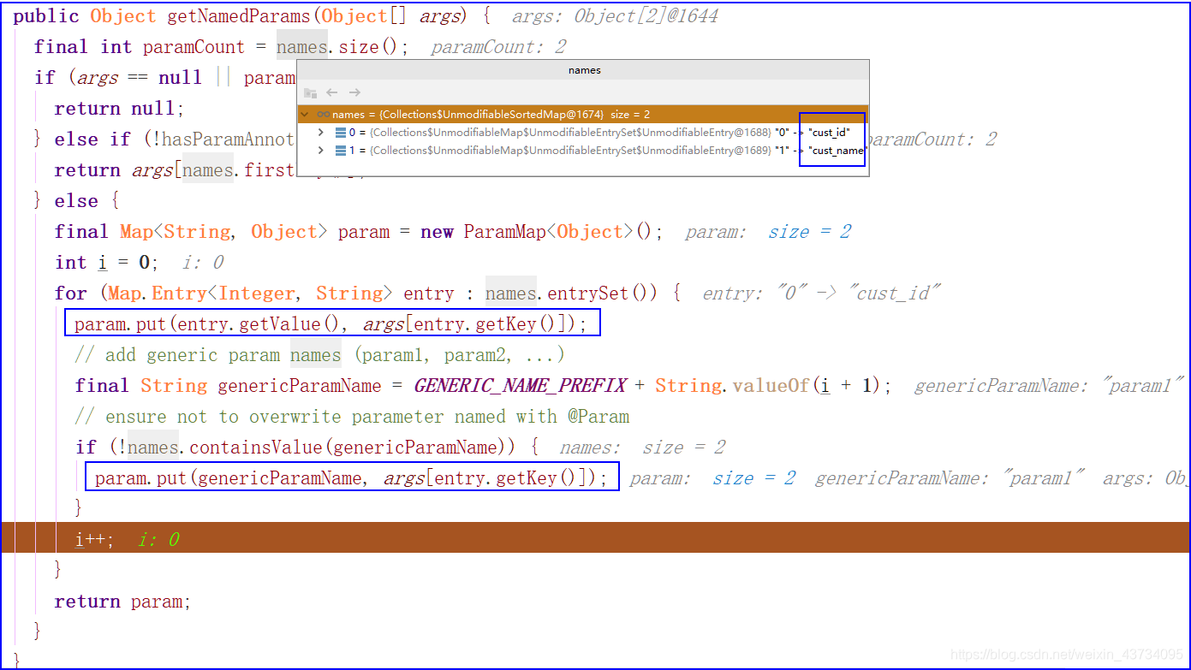Click the list icon of entry 0
Screen dimensions: 1191x670
[x=341, y=133]
